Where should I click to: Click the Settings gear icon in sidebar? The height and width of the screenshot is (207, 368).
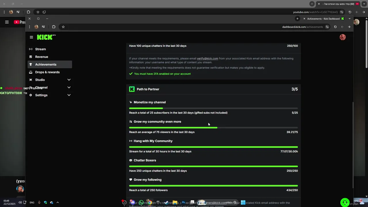31,95
